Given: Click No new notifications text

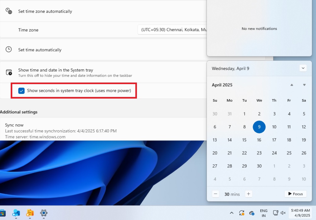Looking at the screenshot, I should 259,29.
